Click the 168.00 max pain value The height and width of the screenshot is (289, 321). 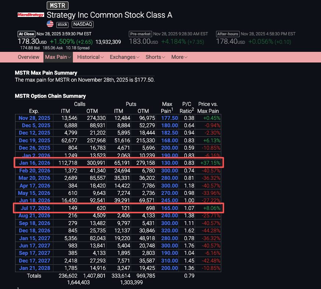[x=169, y=140]
